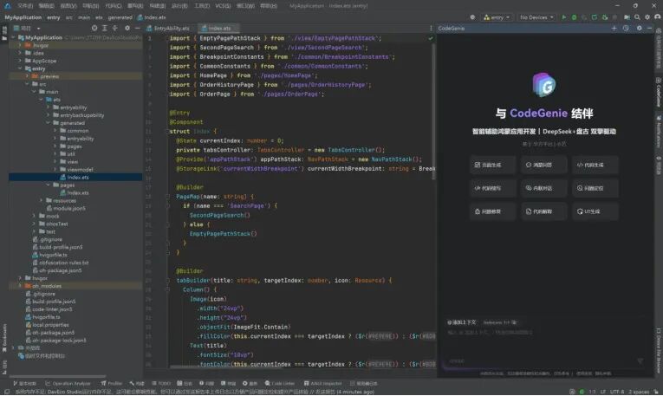Open the entry module configuration dropdown
Image resolution: width=663 pixels, height=396 pixels.
[x=497, y=17]
